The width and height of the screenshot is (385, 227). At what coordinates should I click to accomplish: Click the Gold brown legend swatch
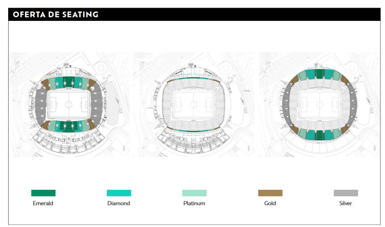[270, 193]
